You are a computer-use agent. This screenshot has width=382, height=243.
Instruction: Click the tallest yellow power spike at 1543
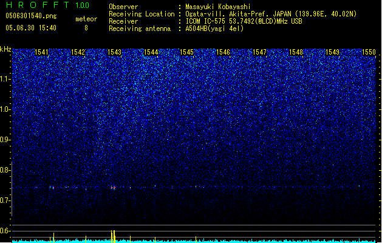113,236
